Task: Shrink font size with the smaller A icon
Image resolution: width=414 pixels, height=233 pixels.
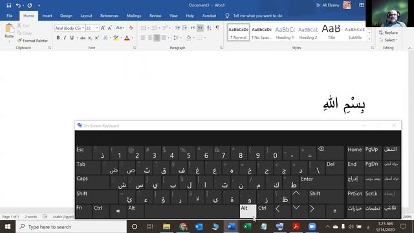Action: point(110,28)
